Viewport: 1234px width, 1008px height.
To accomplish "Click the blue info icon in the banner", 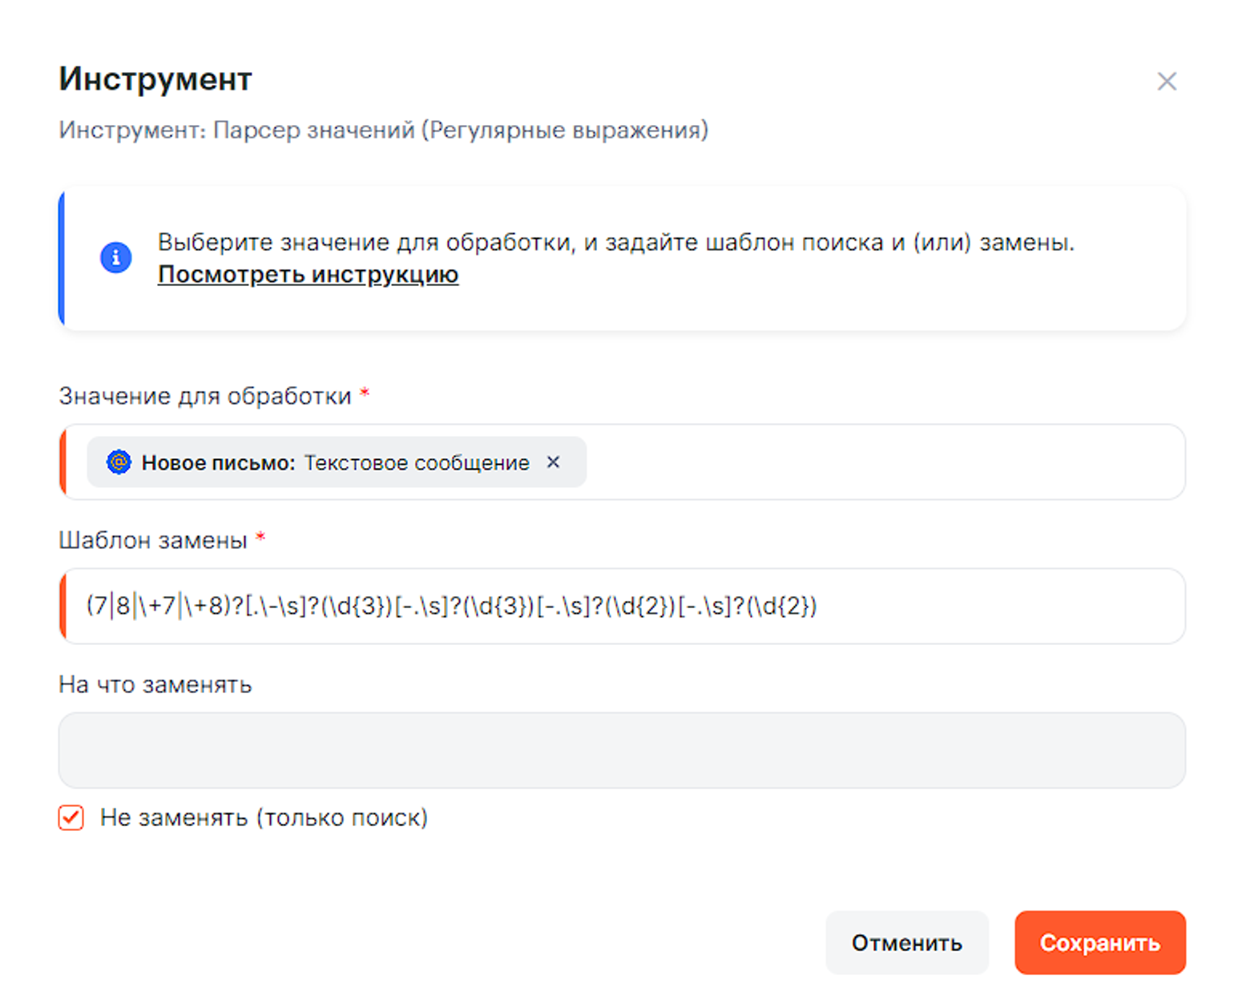I will pyautogui.click(x=115, y=257).
